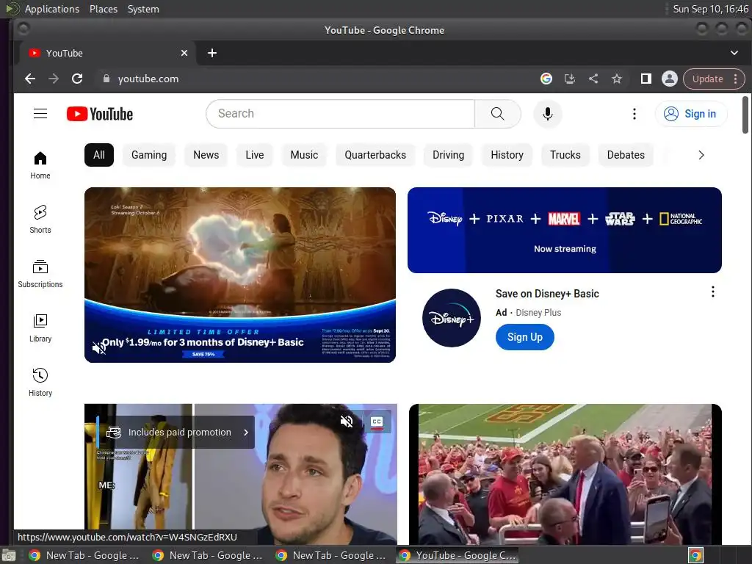Screen dimensions: 752x564
Task: Click the page vertical scrollbar
Action: pyautogui.click(x=745, y=115)
